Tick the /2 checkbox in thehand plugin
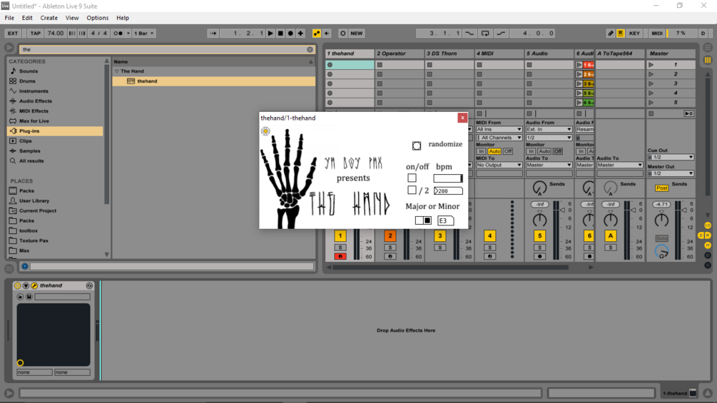 pos(412,190)
